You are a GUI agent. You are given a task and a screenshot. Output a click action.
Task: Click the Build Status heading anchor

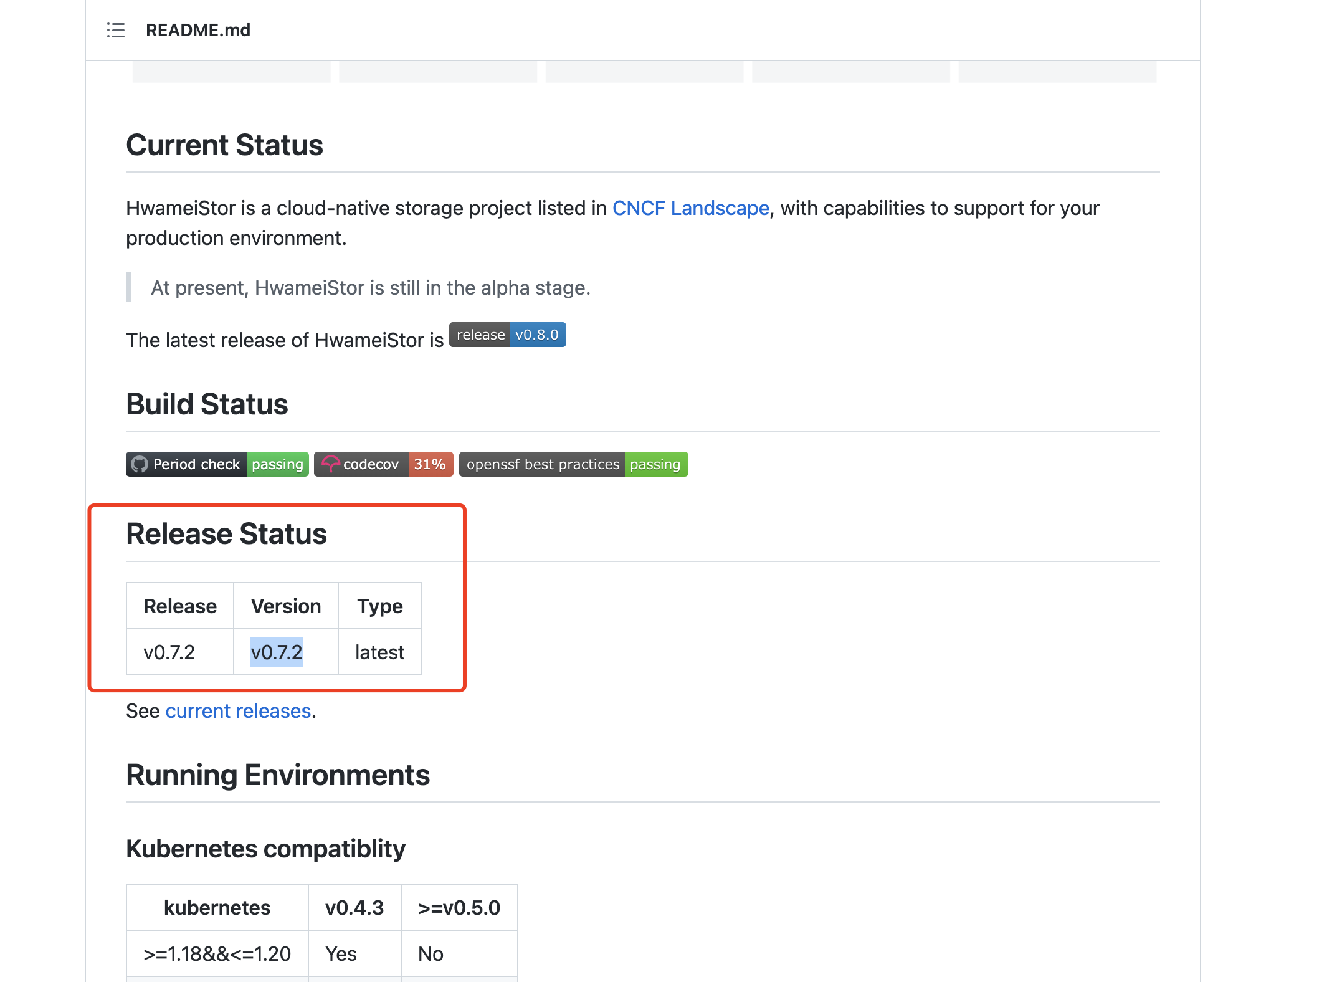click(206, 404)
